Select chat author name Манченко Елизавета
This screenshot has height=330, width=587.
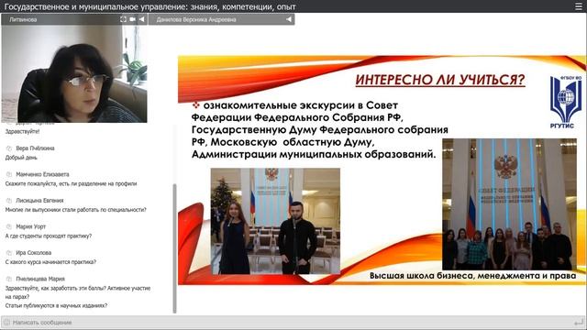pos(42,175)
